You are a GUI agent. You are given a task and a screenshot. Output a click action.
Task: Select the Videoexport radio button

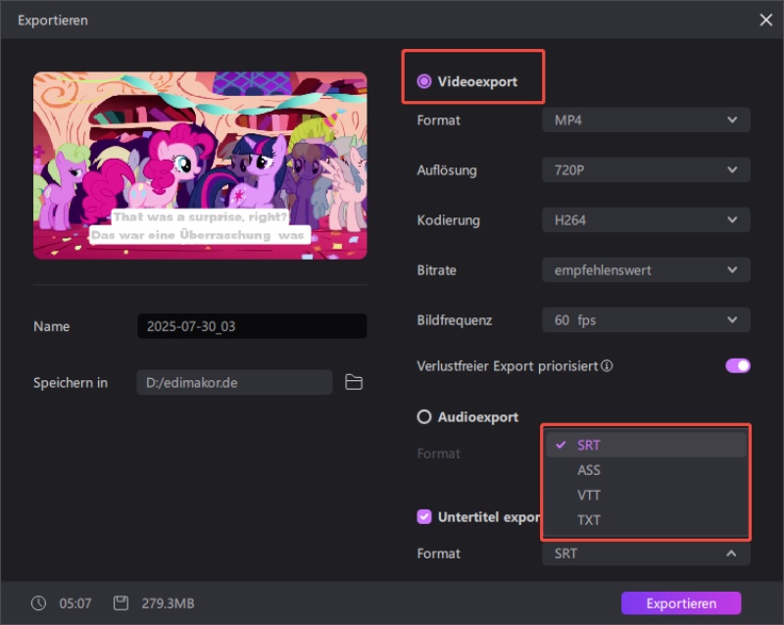coord(424,82)
